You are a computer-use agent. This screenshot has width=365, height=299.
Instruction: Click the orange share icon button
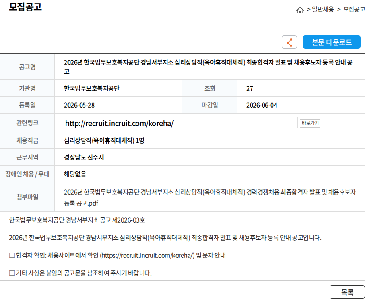(289, 42)
